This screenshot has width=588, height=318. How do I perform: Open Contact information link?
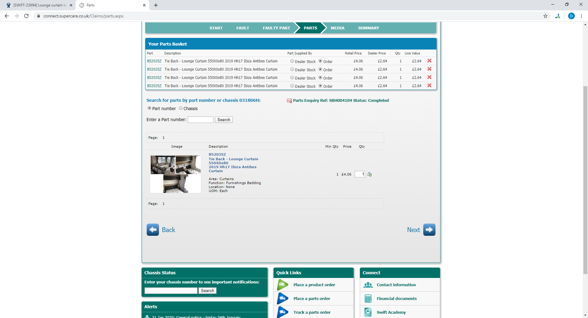tap(396, 285)
